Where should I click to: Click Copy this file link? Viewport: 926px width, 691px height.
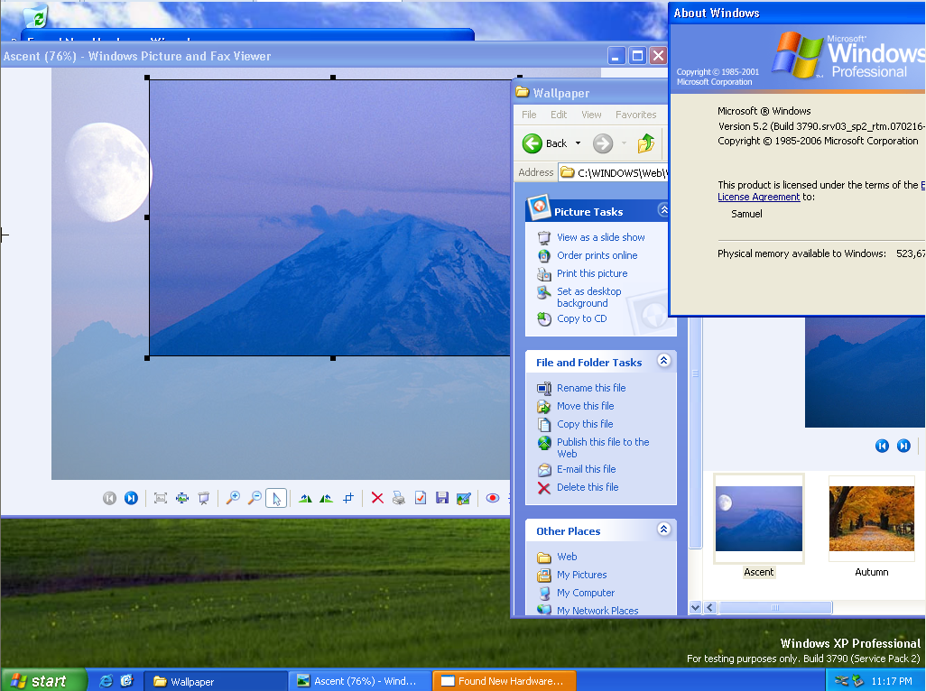pos(585,424)
